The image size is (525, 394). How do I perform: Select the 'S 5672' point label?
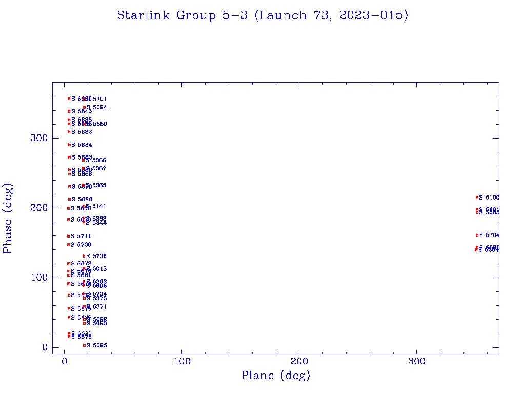tap(81, 264)
